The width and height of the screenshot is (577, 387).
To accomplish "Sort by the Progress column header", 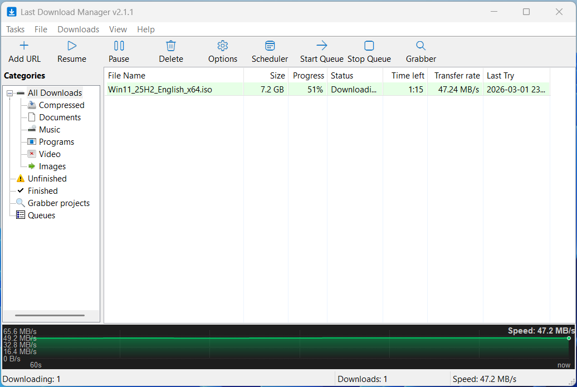I will 308,75.
